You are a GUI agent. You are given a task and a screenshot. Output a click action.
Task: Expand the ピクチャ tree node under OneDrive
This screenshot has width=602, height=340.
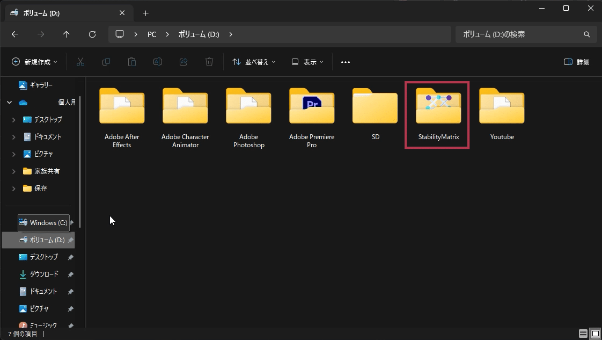tap(14, 154)
